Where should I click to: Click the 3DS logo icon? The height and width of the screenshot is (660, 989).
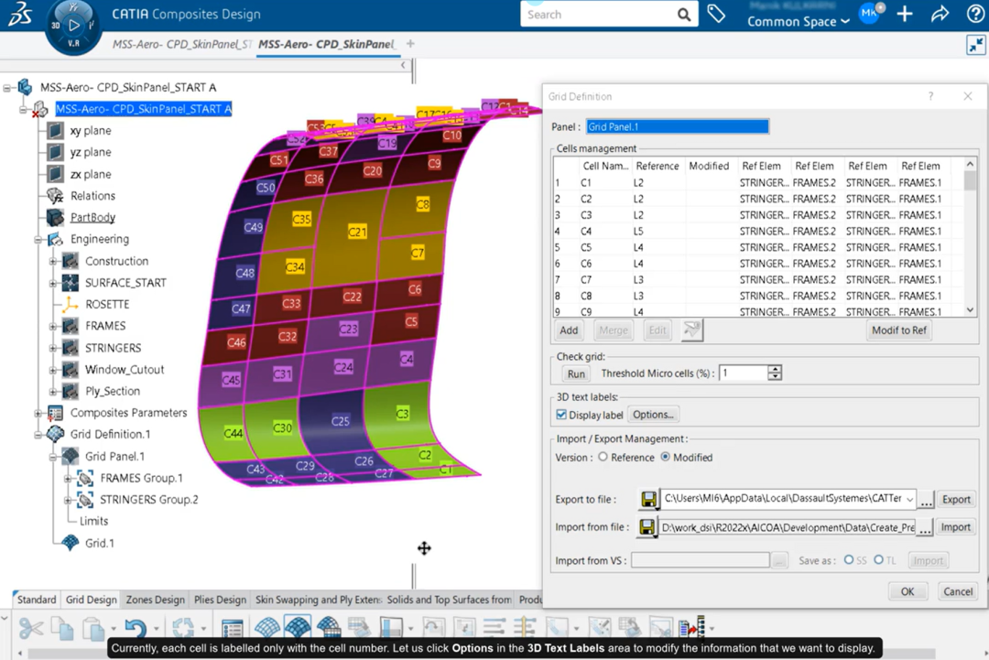point(20,14)
